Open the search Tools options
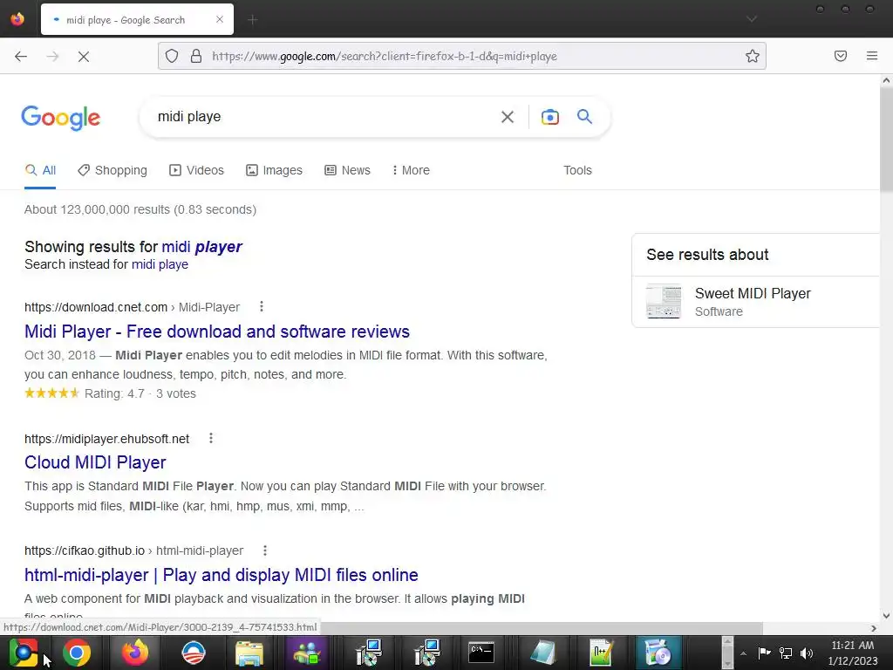This screenshot has height=670, width=893. (x=577, y=170)
